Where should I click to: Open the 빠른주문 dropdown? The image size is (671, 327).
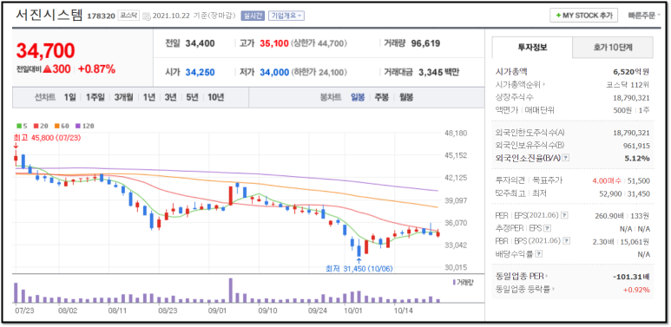[644, 16]
